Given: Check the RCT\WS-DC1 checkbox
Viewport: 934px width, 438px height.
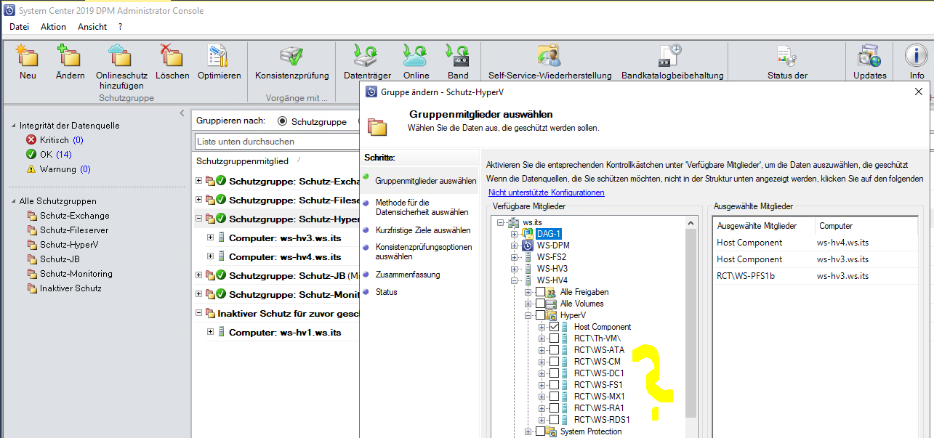Looking at the screenshot, I should (554, 373).
